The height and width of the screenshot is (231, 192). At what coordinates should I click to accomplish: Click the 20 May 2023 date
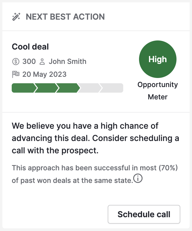coord(44,74)
